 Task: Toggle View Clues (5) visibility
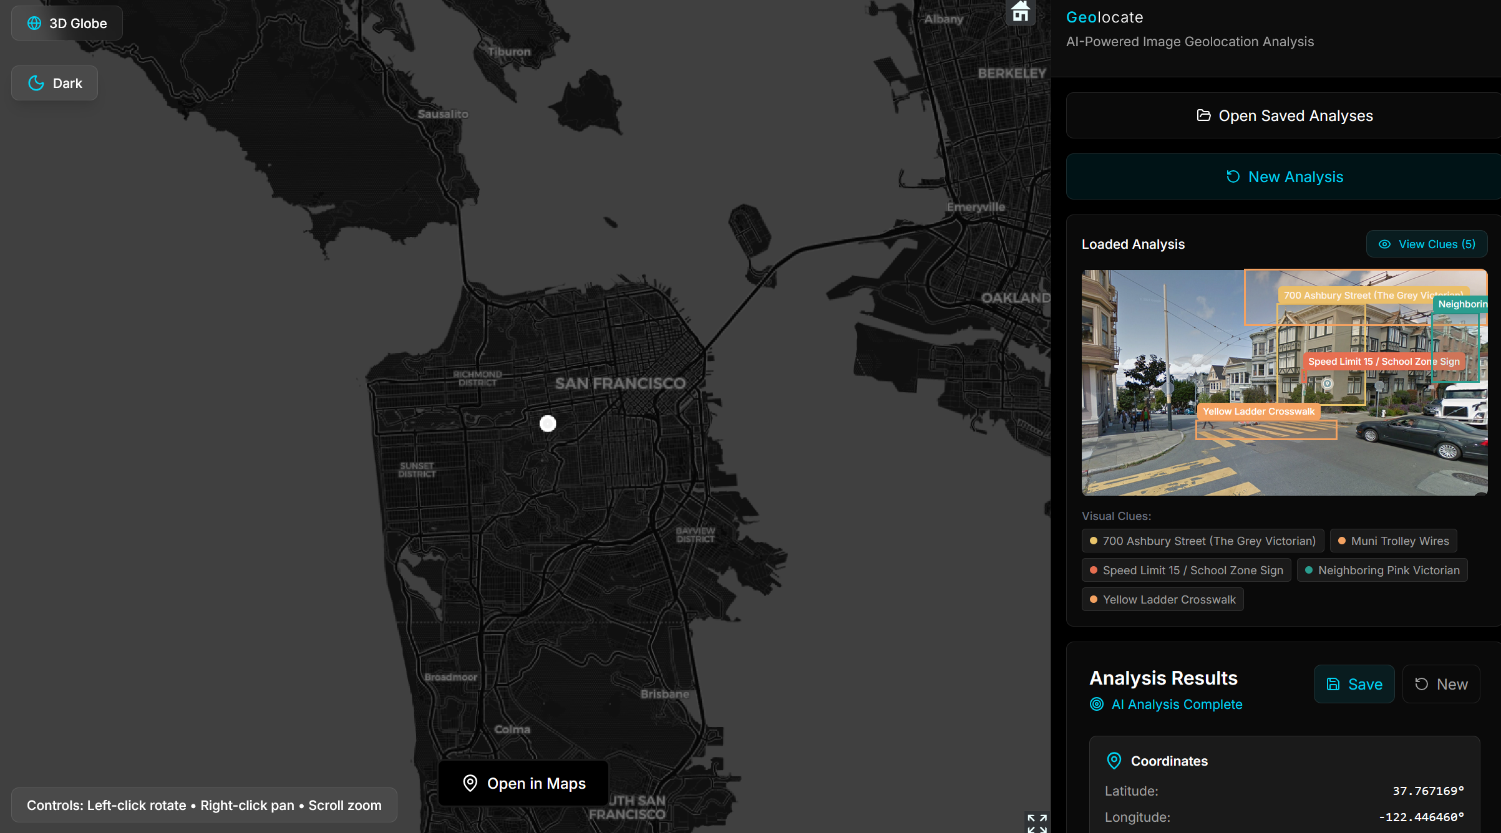1426,244
